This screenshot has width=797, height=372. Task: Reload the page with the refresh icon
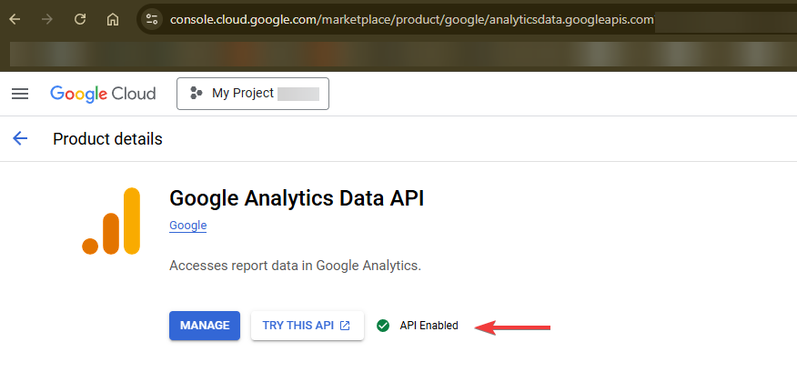80,20
